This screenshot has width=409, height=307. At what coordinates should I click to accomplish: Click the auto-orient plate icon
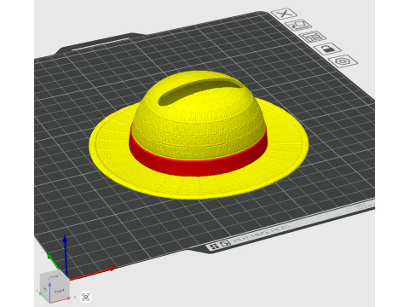point(298,26)
